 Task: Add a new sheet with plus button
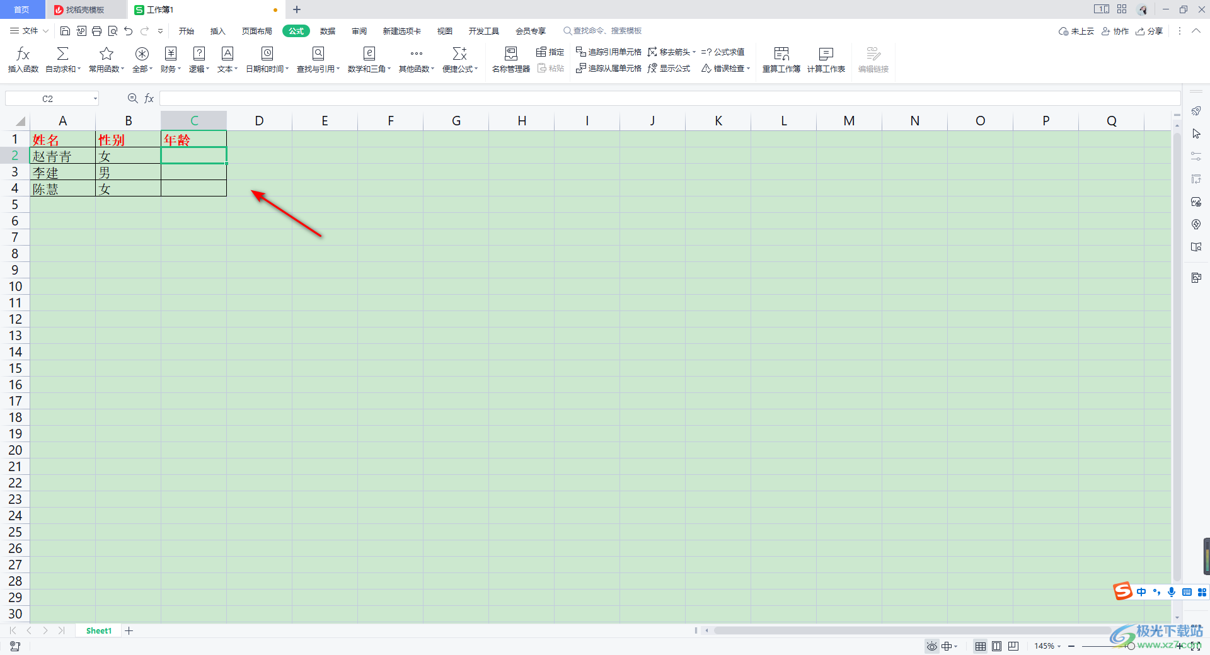(129, 630)
